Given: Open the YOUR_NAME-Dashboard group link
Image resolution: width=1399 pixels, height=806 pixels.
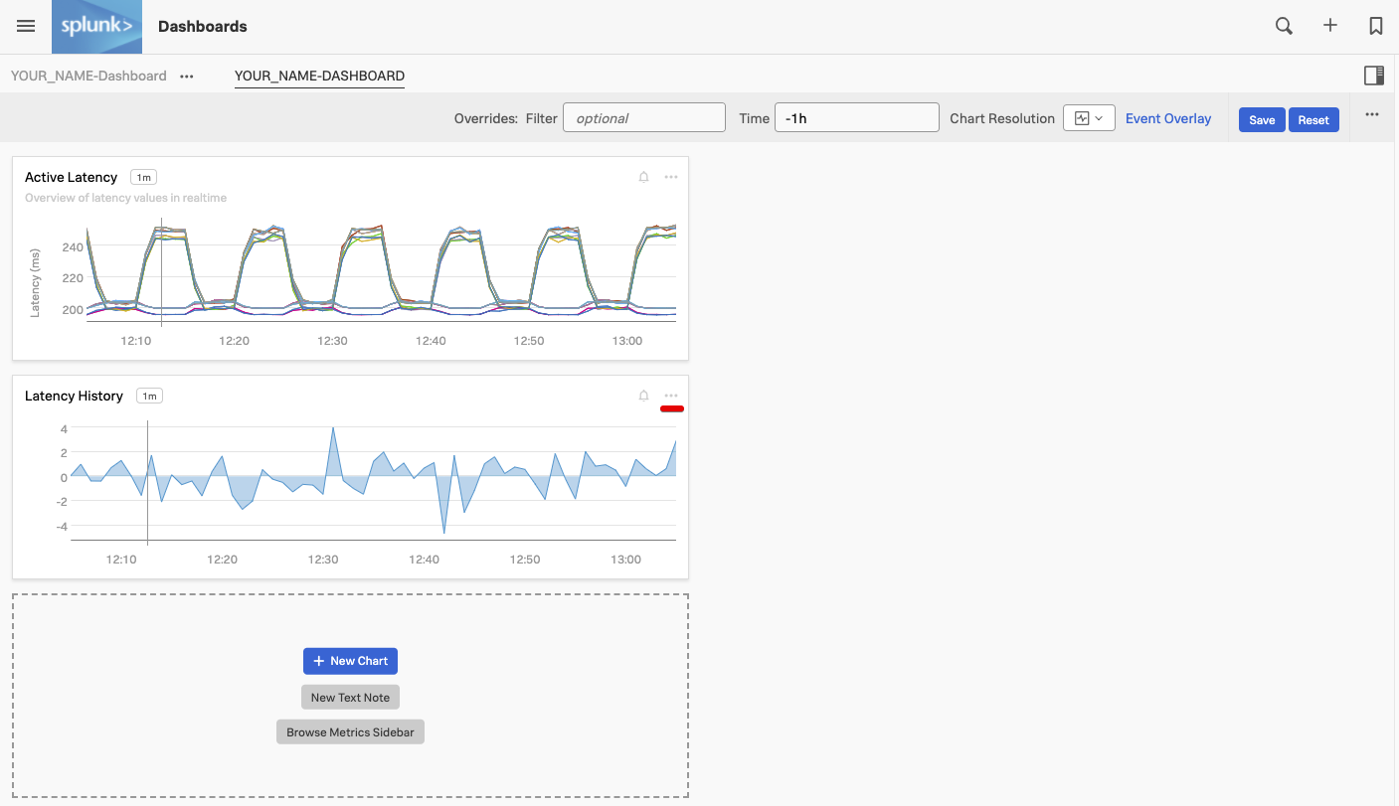Looking at the screenshot, I should tap(88, 76).
